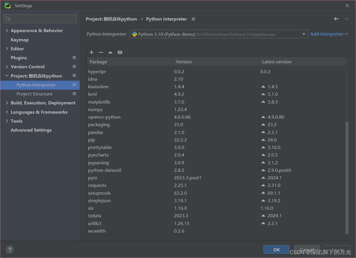Click the uninstall package minus icon
Screen dimensions: 356x258
point(101,52)
